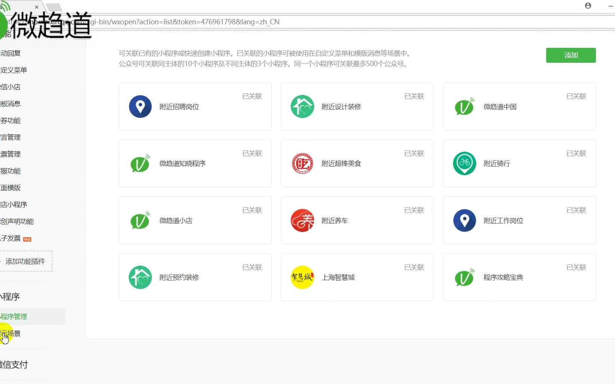The image size is (615, 384).
Task: Open 客服功能 sidebar item
Action: point(10,171)
